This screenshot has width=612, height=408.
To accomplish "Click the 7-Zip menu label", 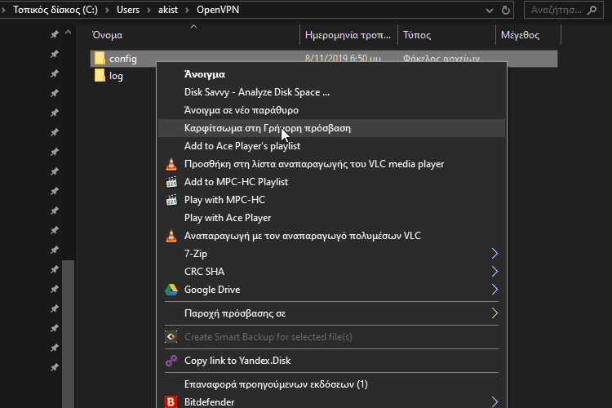I will (x=196, y=254).
